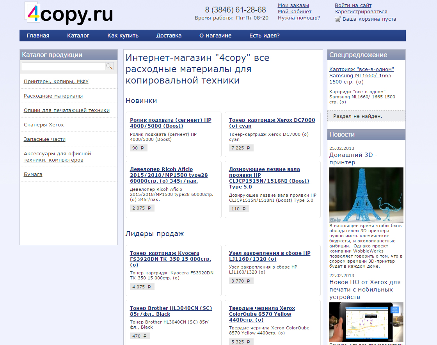Image resolution: width=437 pixels, height=345 pixels.
Task: Open category Бумага
Action: point(33,174)
